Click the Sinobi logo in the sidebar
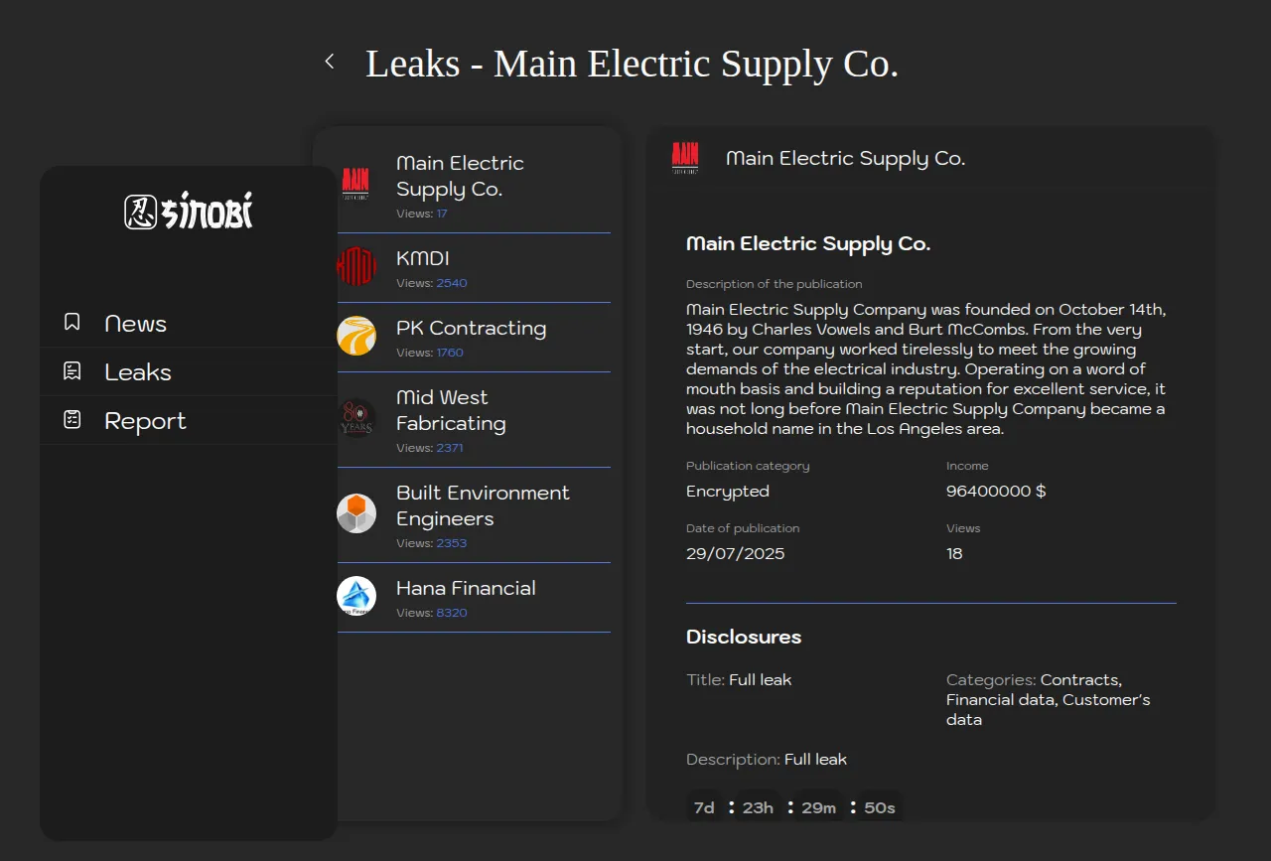This screenshot has height=861, width=1271. tap(189, 211)
